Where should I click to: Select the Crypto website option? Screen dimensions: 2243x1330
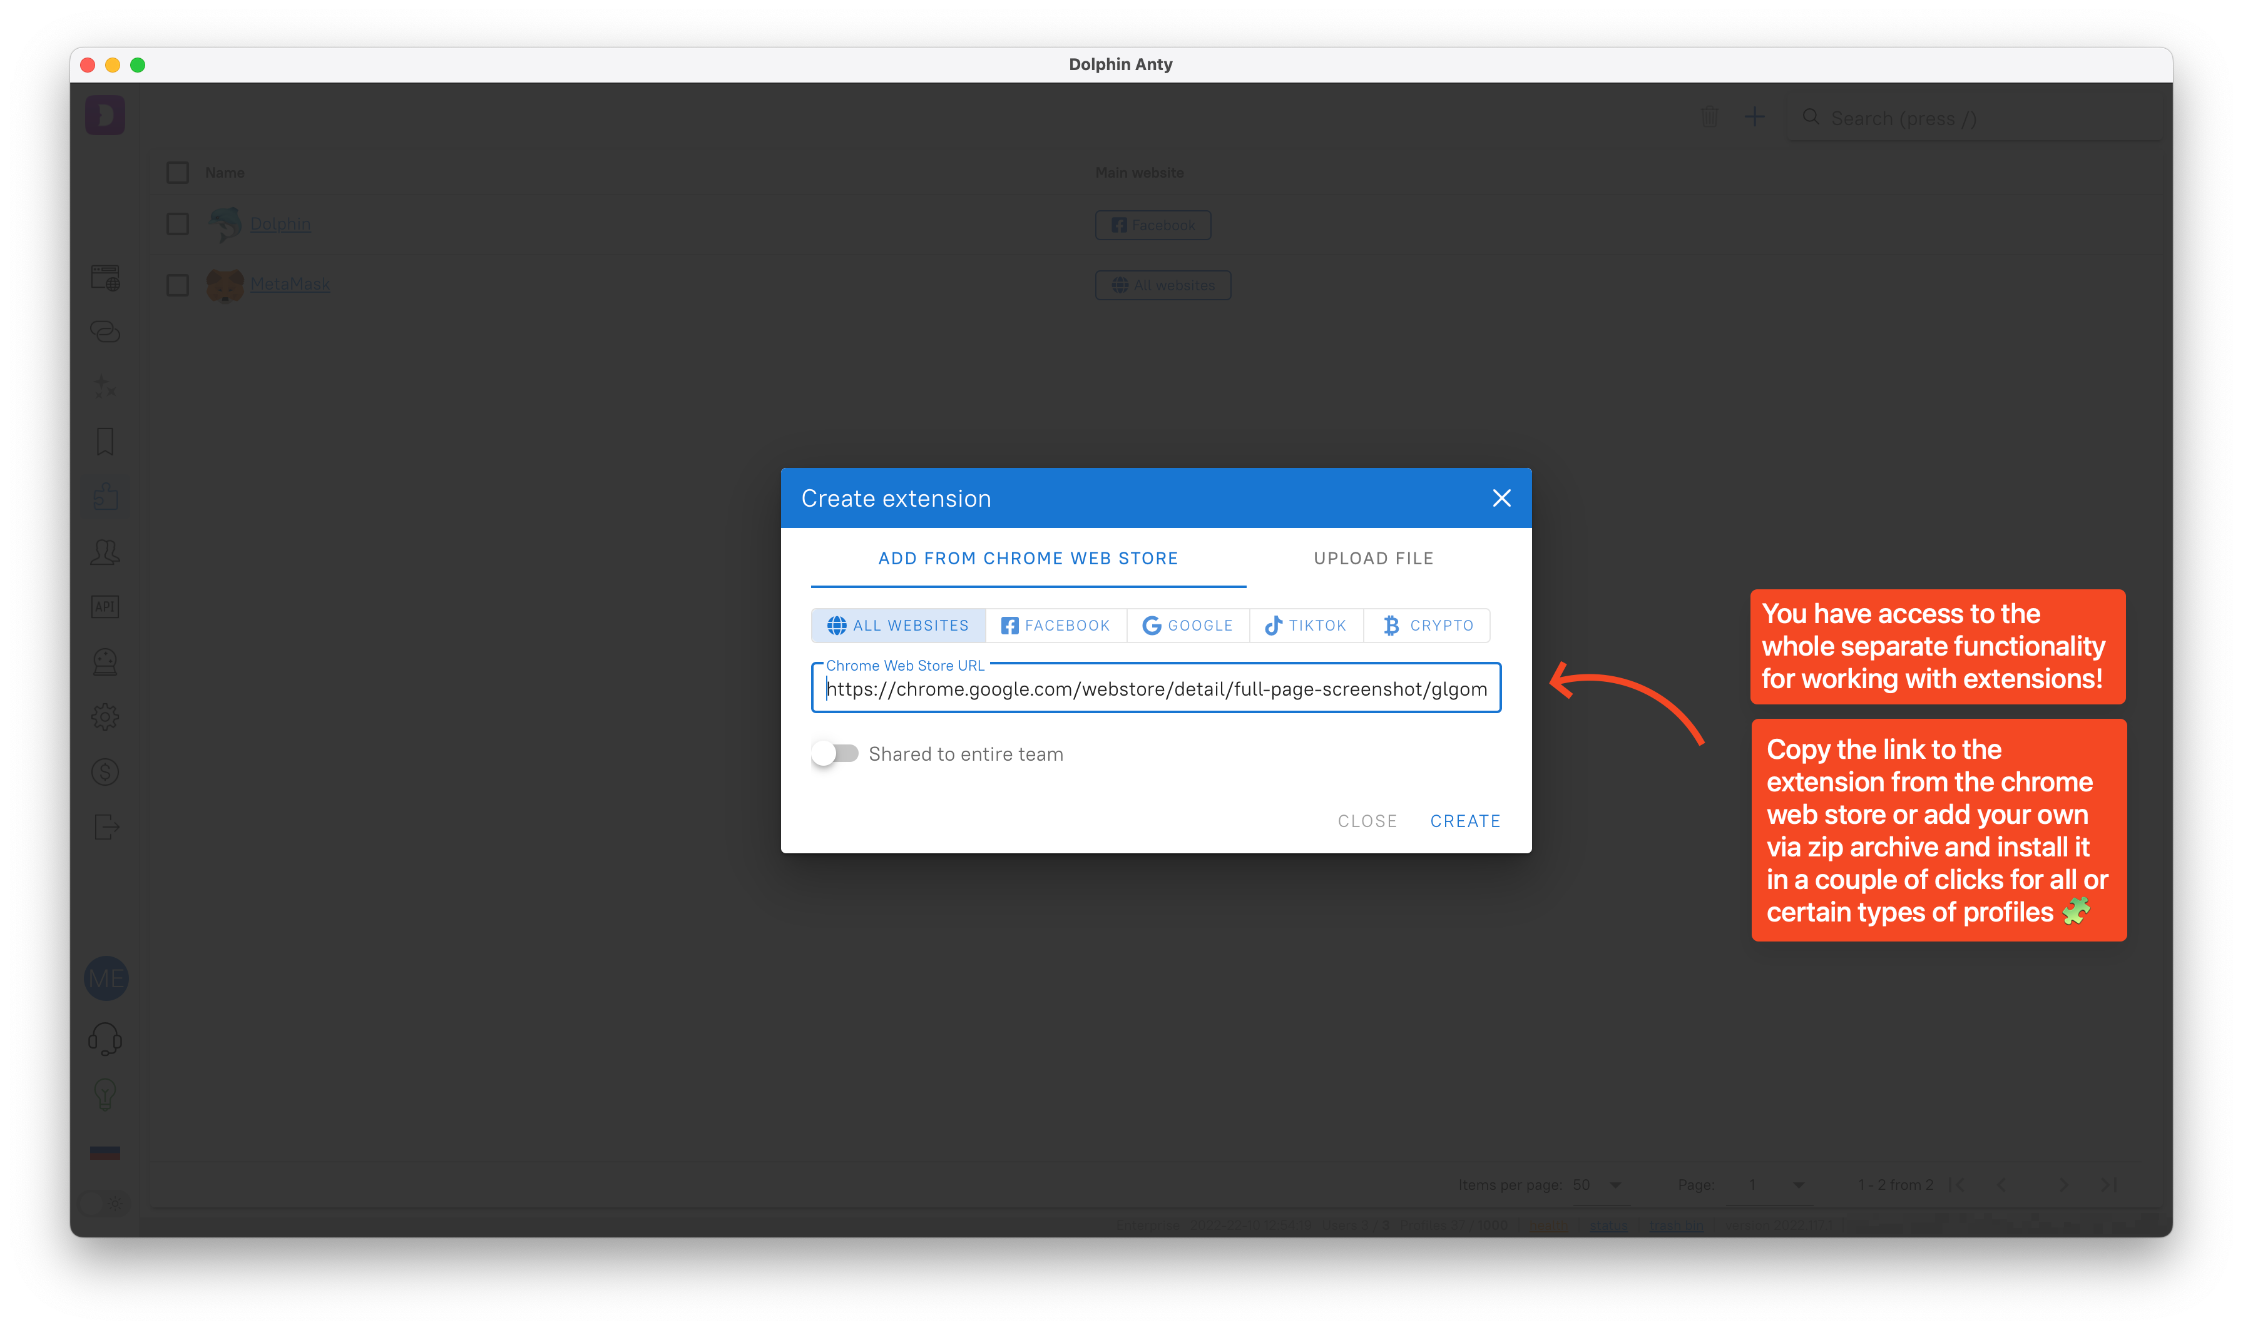(x=1427, y=626)
